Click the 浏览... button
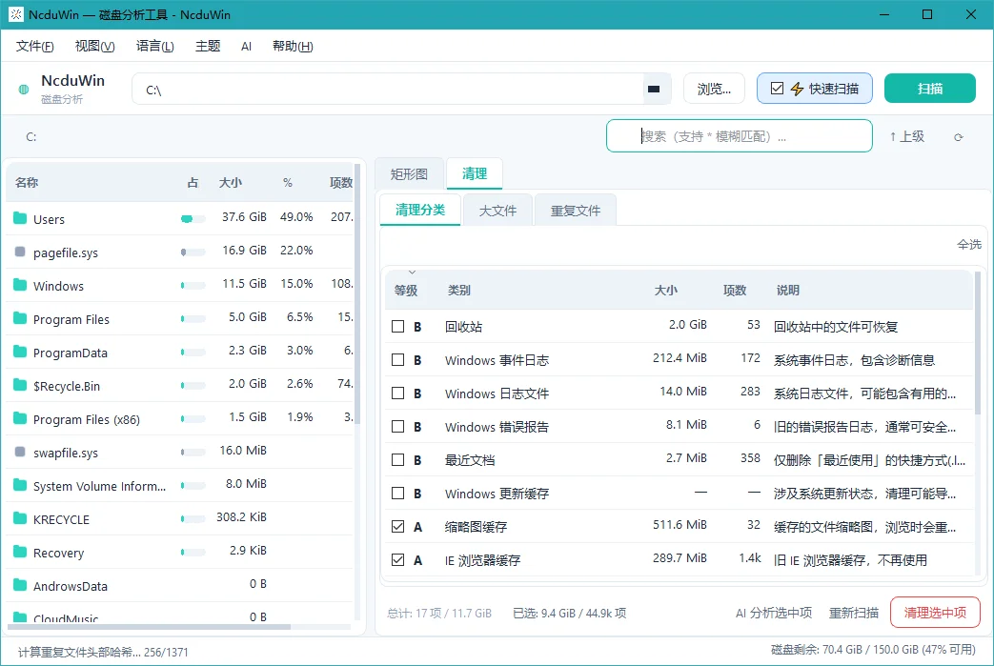Viewport: 994px width, 666px height. click(714, 89)
